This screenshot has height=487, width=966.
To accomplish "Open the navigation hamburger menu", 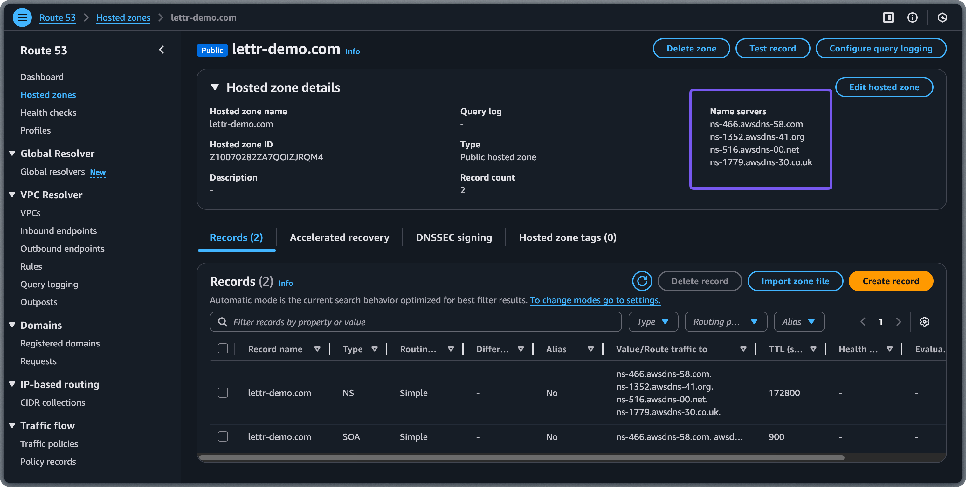I will click(22, 17).
